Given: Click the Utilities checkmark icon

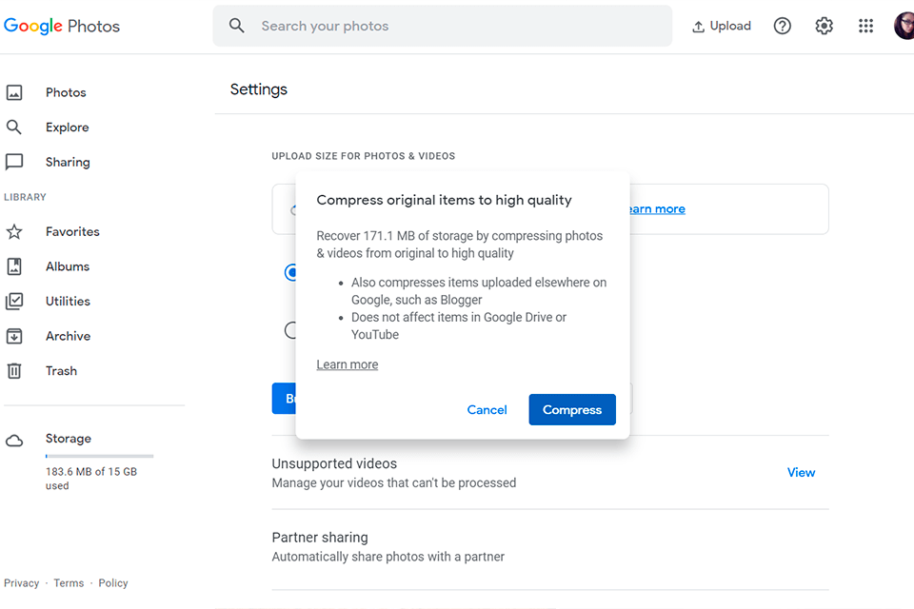Looking at the screenshot, I should click(14, 302).
